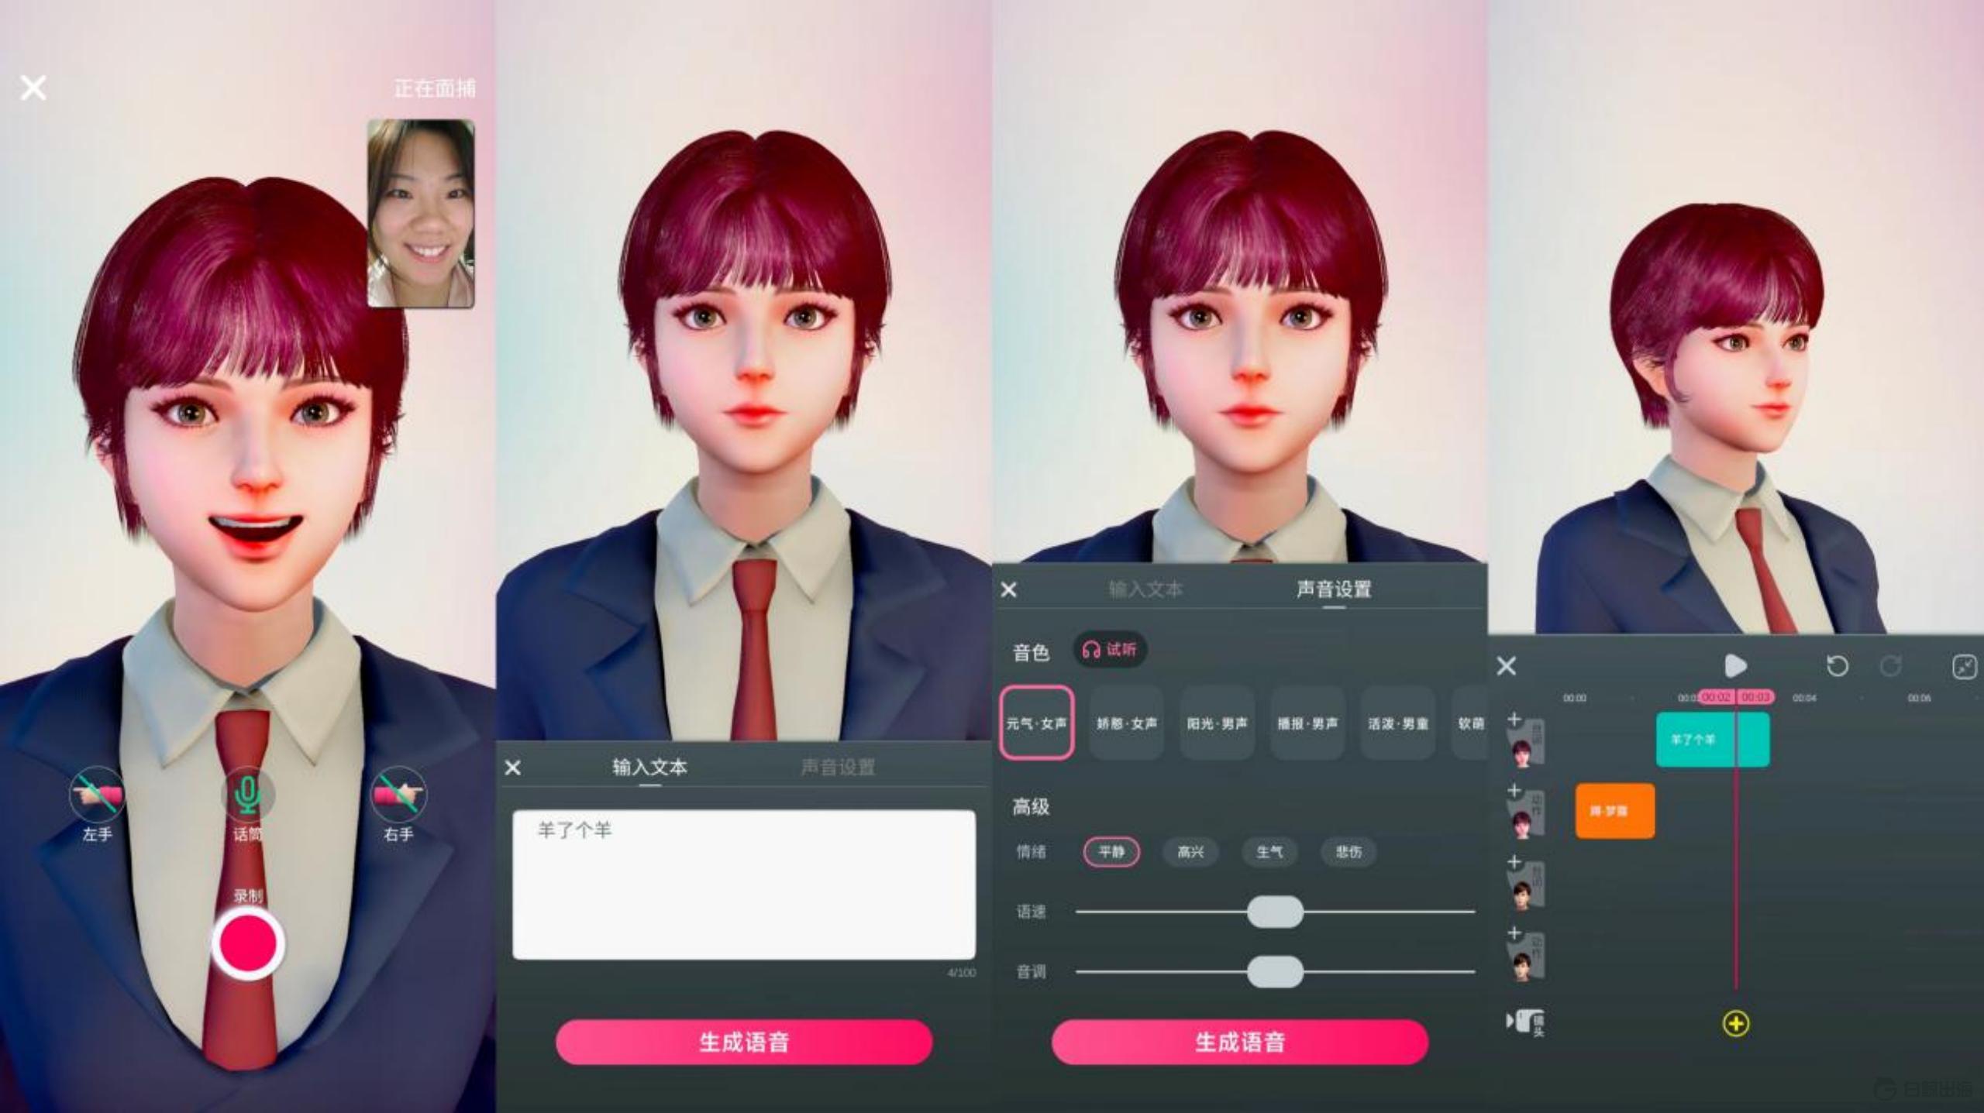
Task: Add clip to first avatar track plus
Action: 1514,720
